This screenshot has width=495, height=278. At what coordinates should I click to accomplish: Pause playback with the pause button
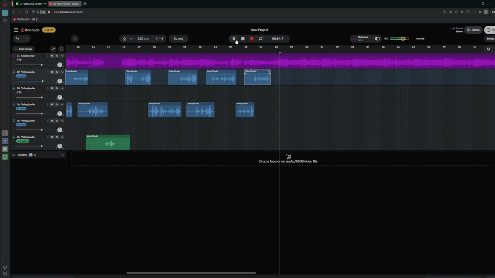coord(234,39)
